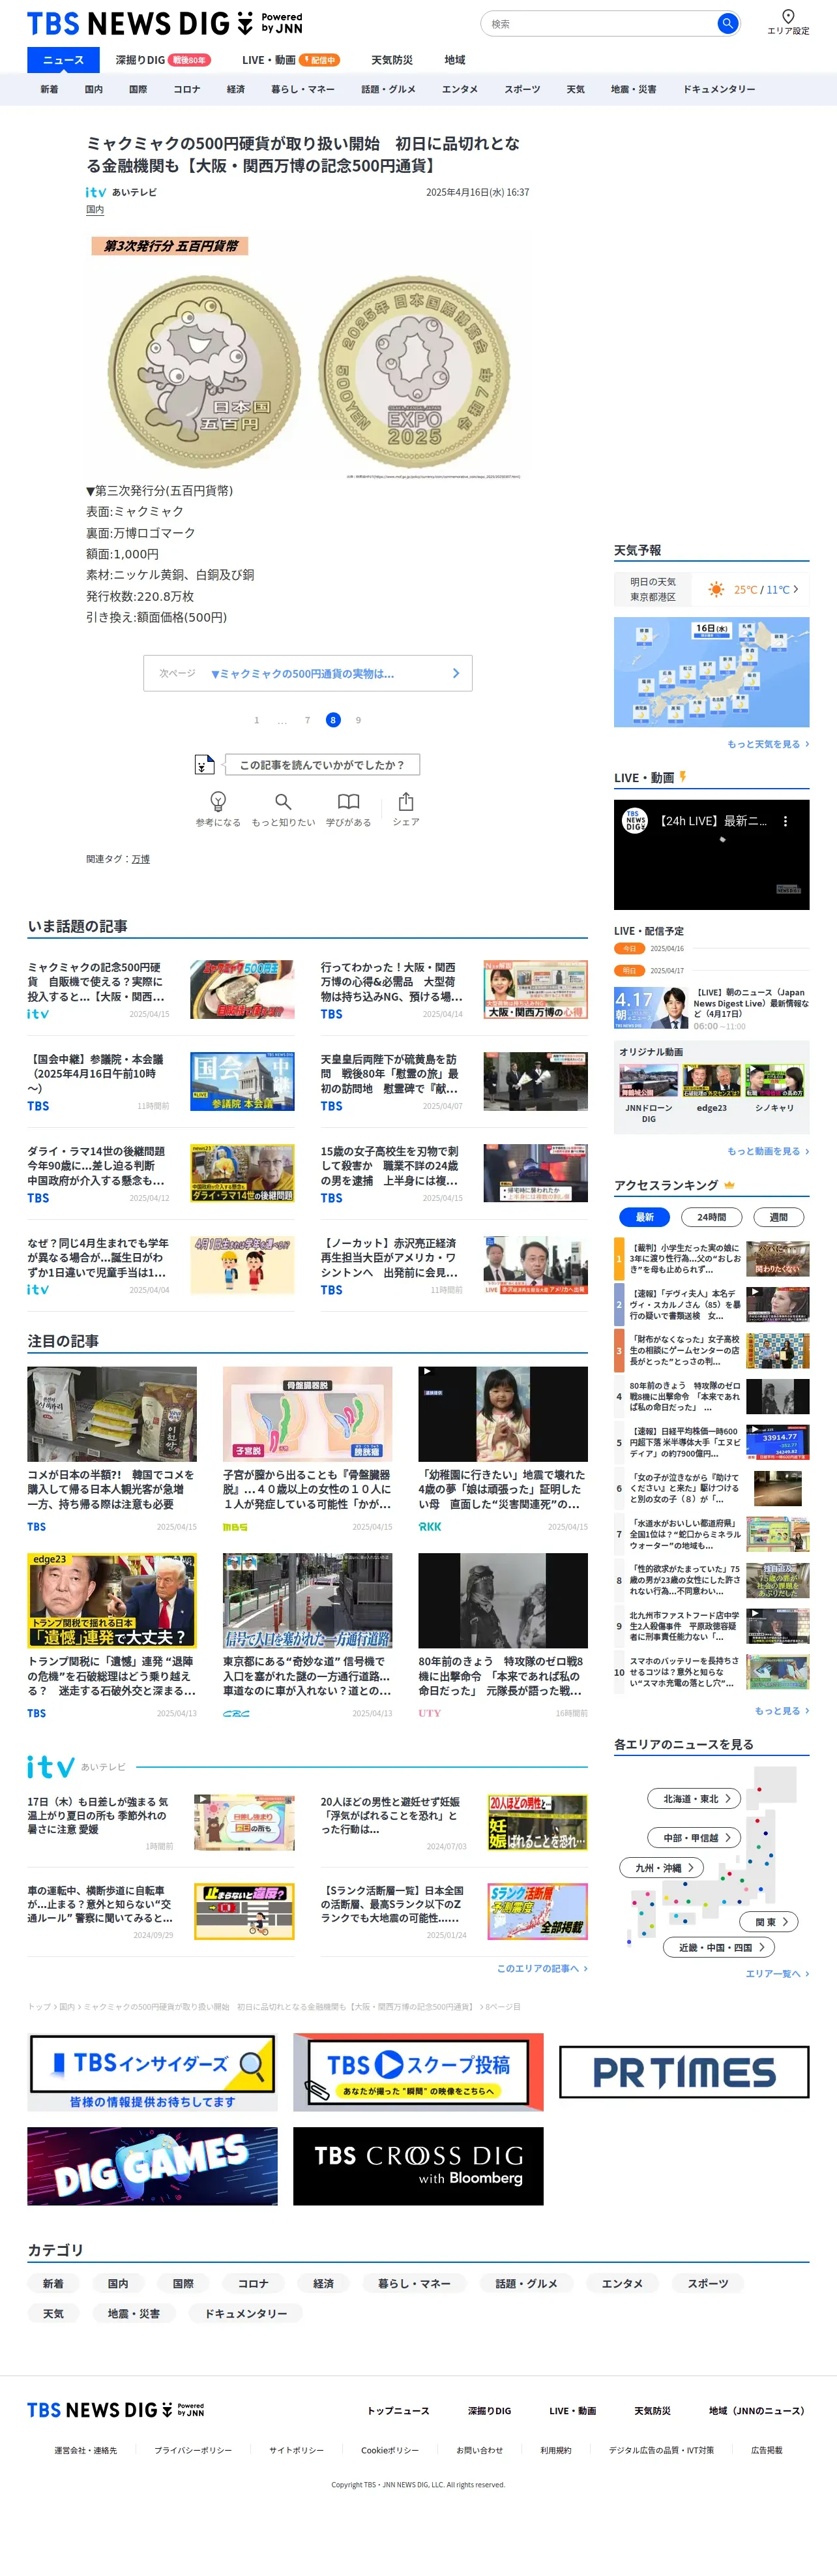Go to next page ミャクミャクの500円通貨の実物は
Image resolution: width=837 pixels, height=2576 pixels.
click(x=308, y=673)
